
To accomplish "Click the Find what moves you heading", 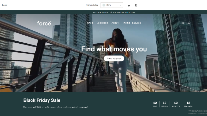I will click(114, 49).
